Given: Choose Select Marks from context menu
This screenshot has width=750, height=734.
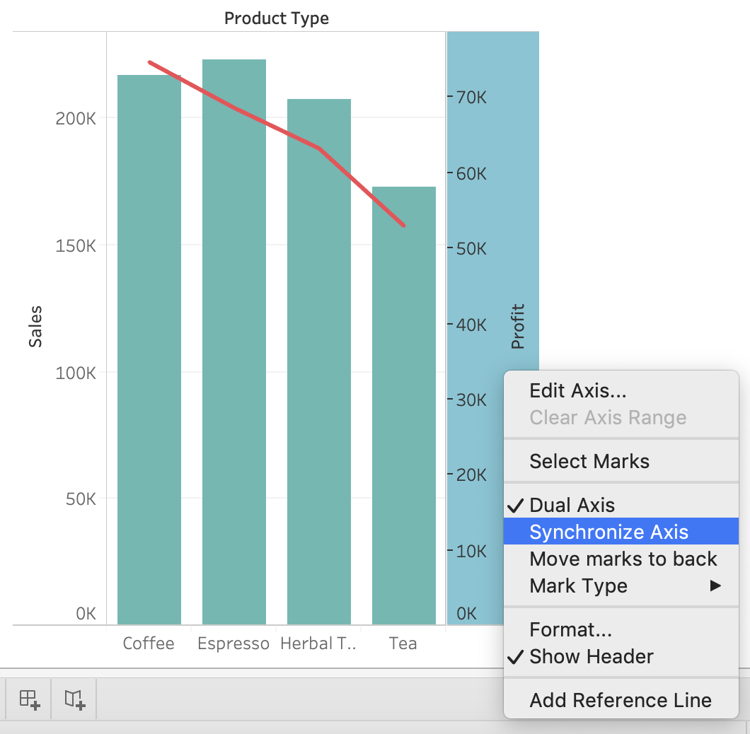Looking at the screenshot, I should [x=589, y=461].
